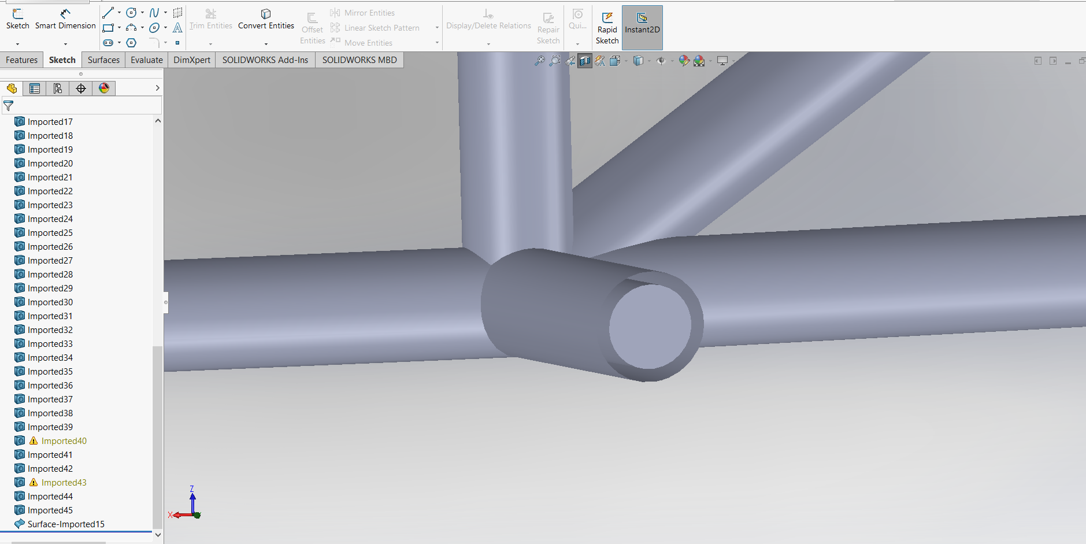Select the sketch Text tool
The image size is (1086, 544).
(x=177, y=27)
